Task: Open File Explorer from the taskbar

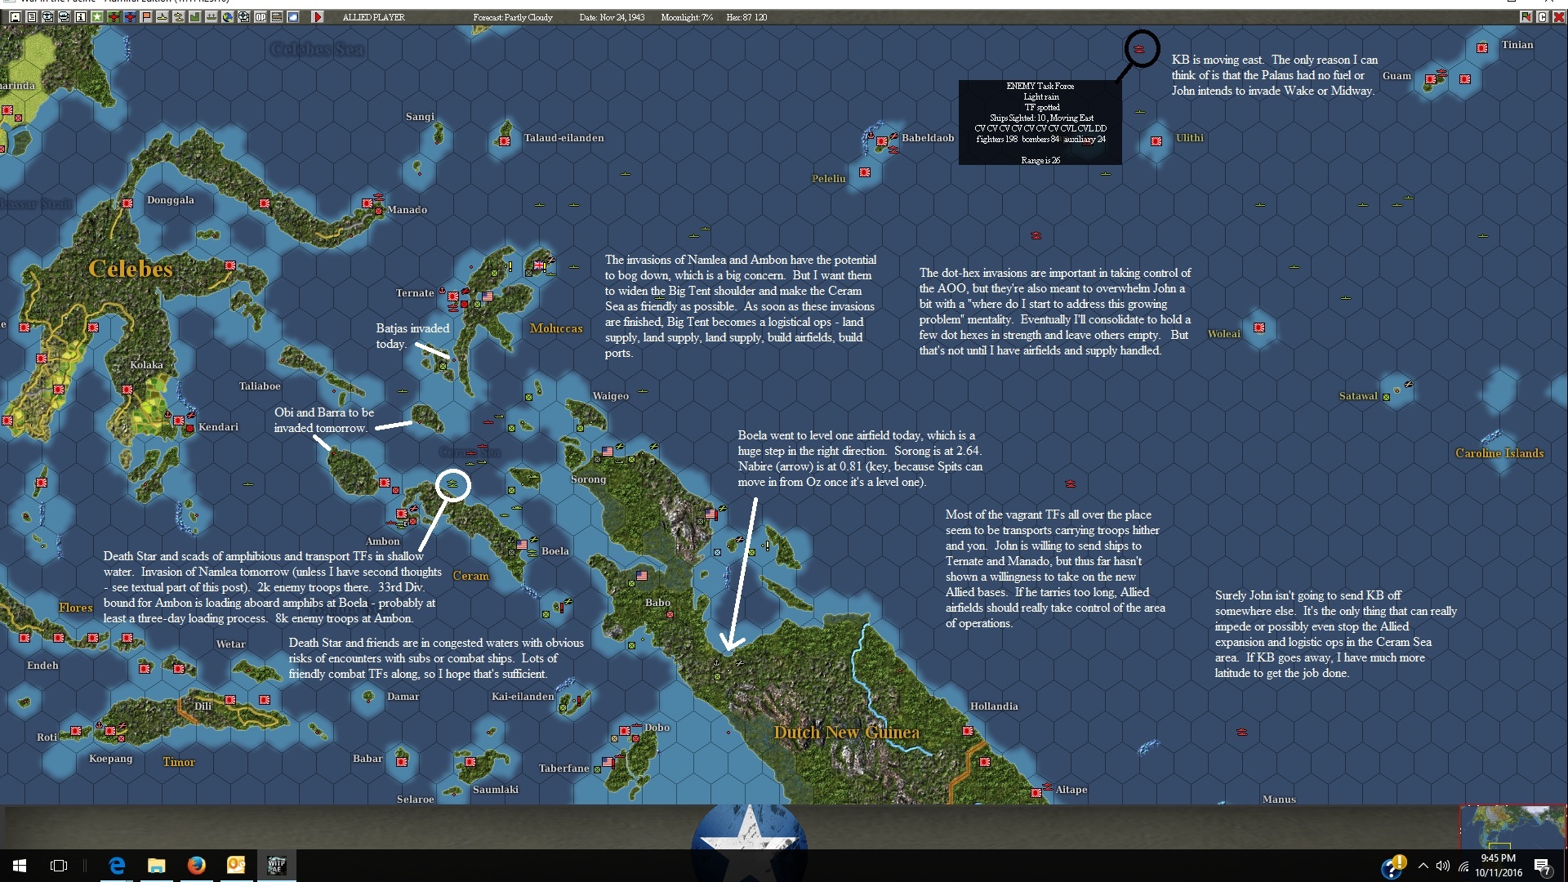Action: [x=157, y=866]
